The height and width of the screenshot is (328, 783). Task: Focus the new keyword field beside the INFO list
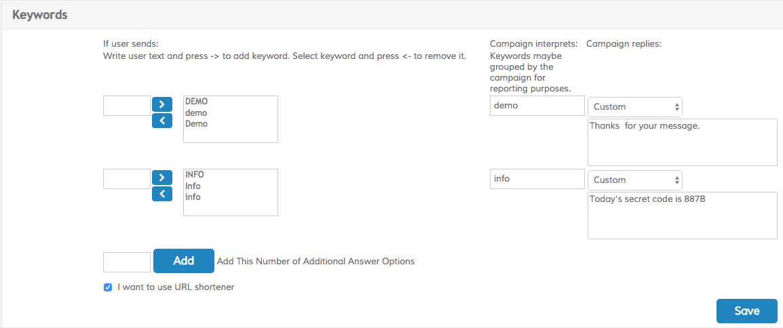coord(126,179)
